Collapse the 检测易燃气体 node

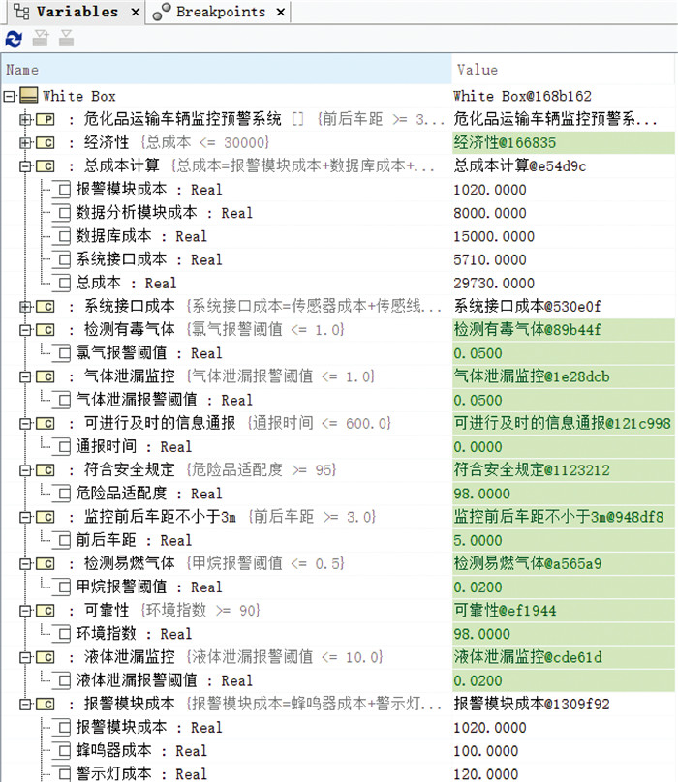point(25,563)
